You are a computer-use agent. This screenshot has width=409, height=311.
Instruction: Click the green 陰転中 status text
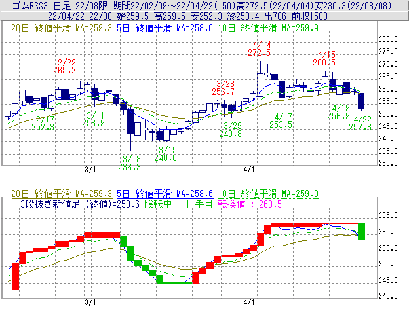(158, 204)
